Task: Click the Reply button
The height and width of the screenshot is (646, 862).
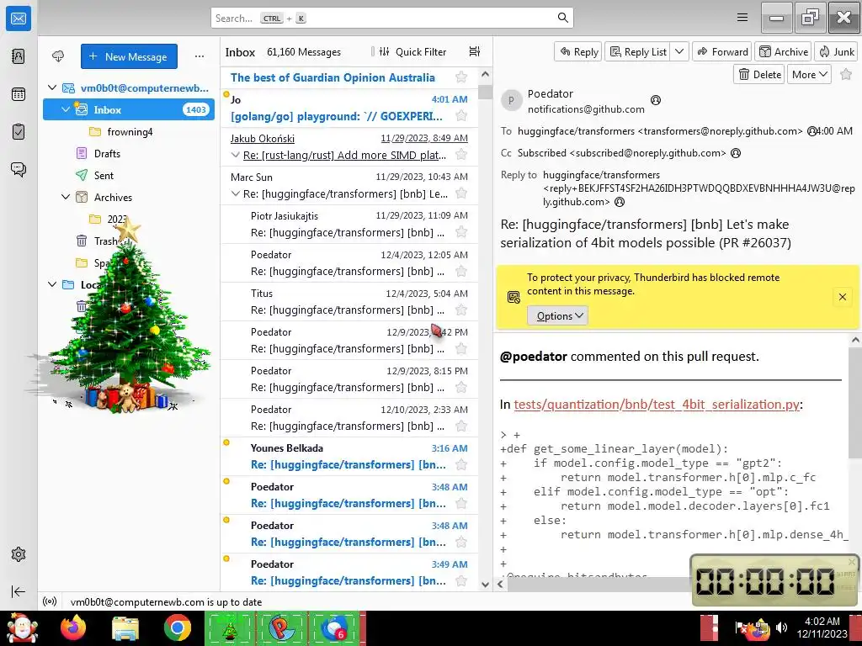Action: pos(578,51)
